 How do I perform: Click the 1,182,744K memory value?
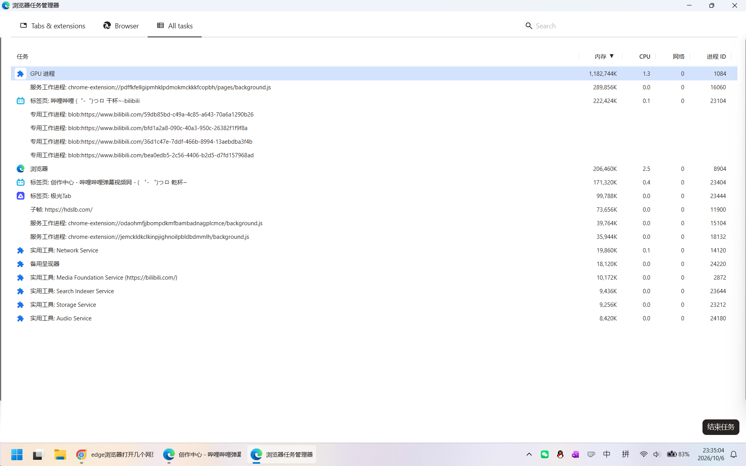[x=603, y=74]
